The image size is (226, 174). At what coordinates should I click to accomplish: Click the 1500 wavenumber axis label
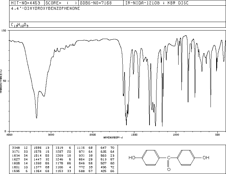pos(134,135)
